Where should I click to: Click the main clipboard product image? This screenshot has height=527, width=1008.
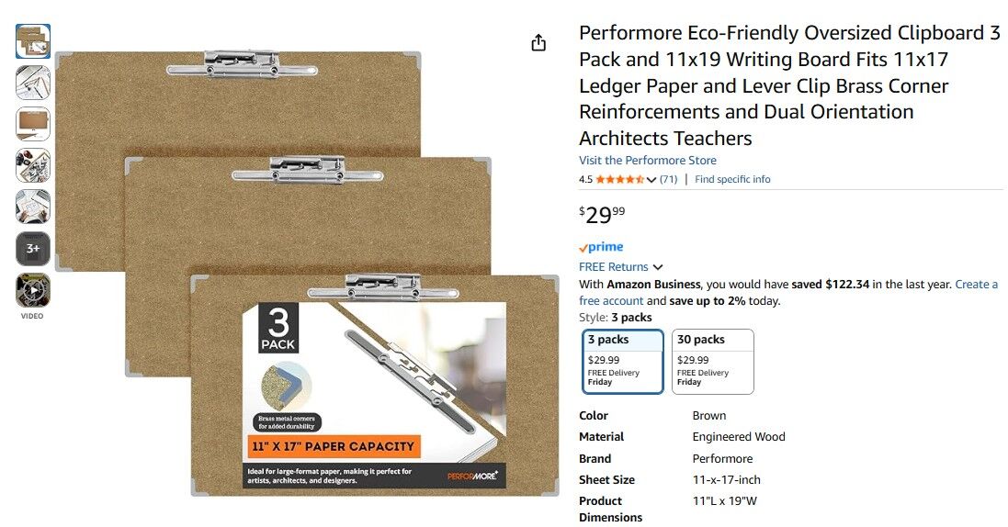(x=307, y=274)
